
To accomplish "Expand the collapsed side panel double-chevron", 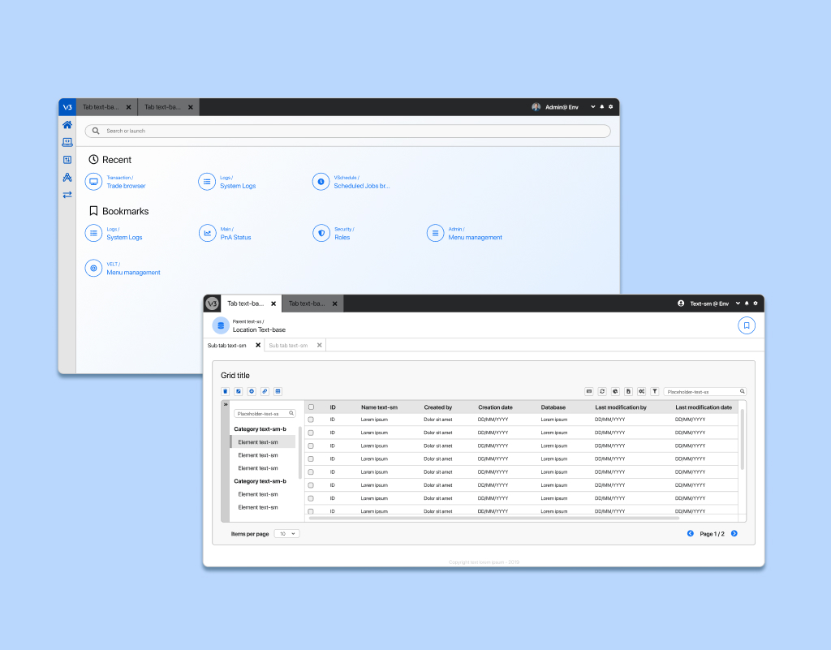I will pyautogui.click(x=226, y=404).
